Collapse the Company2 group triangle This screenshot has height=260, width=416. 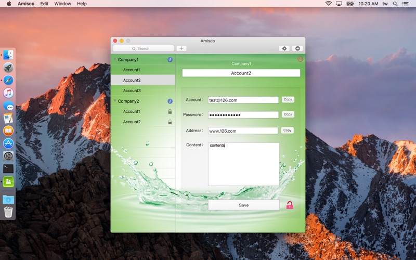(x=115, y=101)
